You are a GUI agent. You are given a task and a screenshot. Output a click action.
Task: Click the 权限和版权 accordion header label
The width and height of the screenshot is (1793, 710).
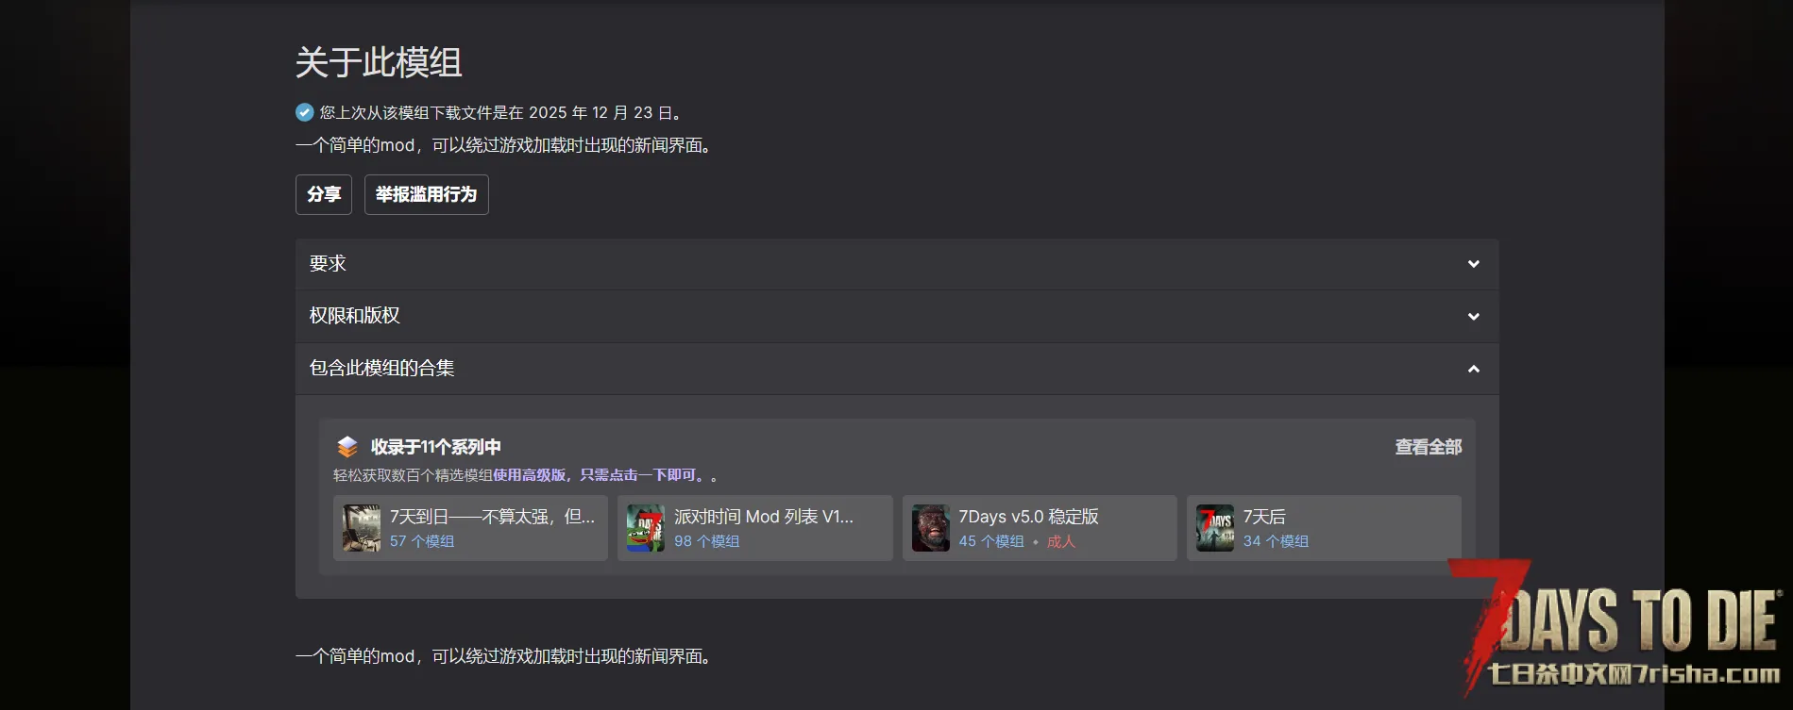click(355, 316)
